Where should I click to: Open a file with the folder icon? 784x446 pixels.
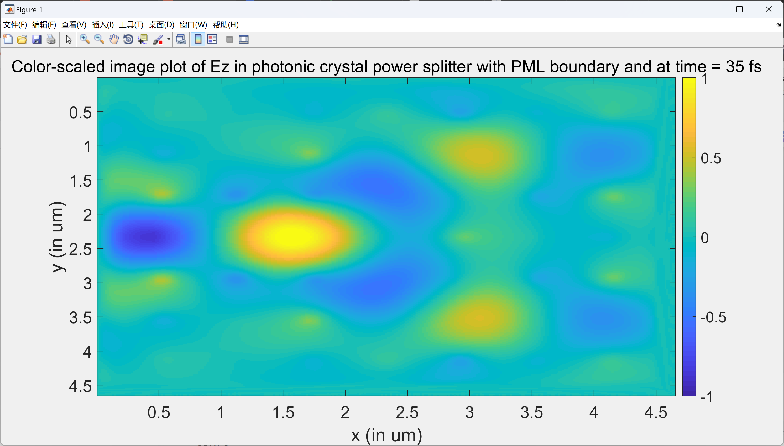[22, 40]
